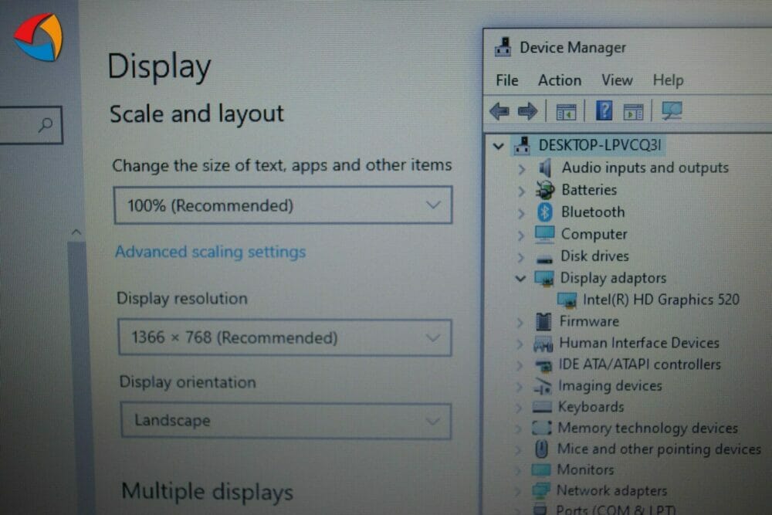Screen dimensions: 772x515
Task: Click the Memory technology devices icon
Action: tap(542, 427)
